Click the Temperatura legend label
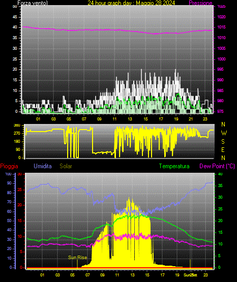237x282 pixels. (174, 166)
